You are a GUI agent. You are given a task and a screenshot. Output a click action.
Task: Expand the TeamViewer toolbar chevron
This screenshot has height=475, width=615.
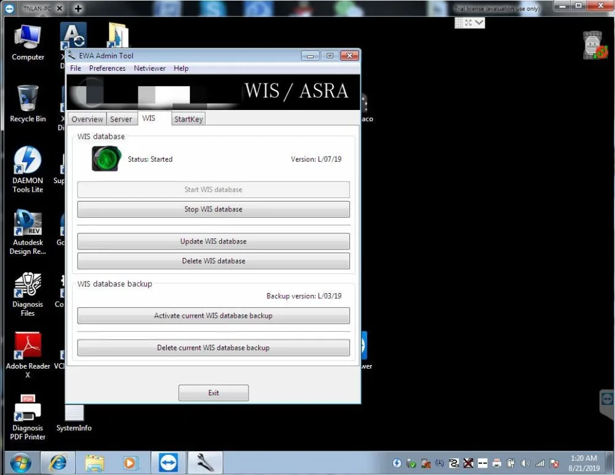pos(479,23)
